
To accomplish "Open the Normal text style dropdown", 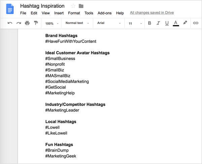I will [x=77, y=23].
